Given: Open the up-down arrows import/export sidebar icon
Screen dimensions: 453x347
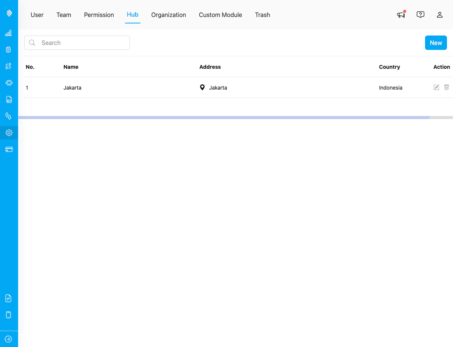Looking at the screenshot, I should coord(9,116).
